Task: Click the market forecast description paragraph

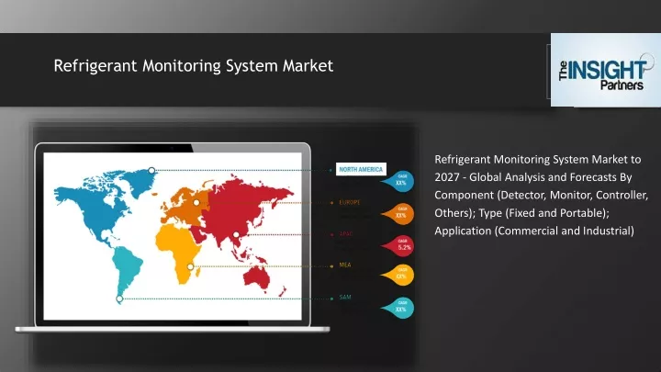Action: tap(542, 195)
